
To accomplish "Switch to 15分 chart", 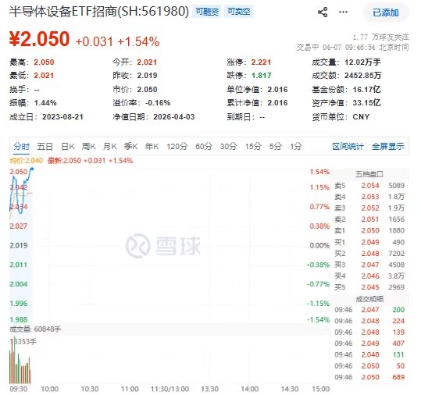I will tap(253, 147).
